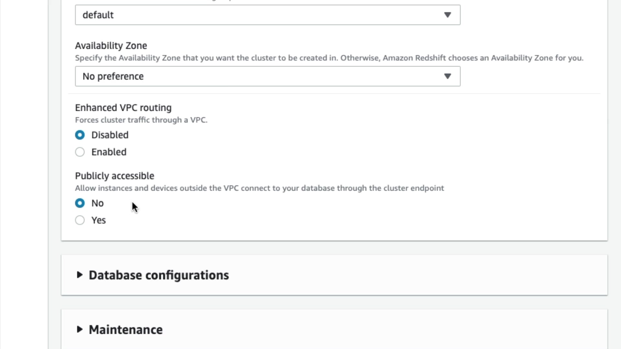Image resolution: width=621 pixels, height=349 pixels.
Task: Click the arrow on the 'default' dropdown
Action: (447, 15)
